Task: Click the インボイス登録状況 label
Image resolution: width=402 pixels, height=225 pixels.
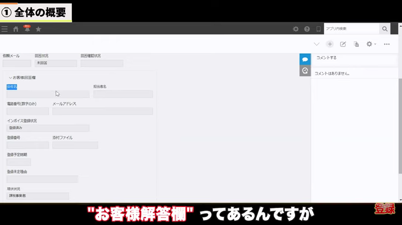Action: (22, 121)
